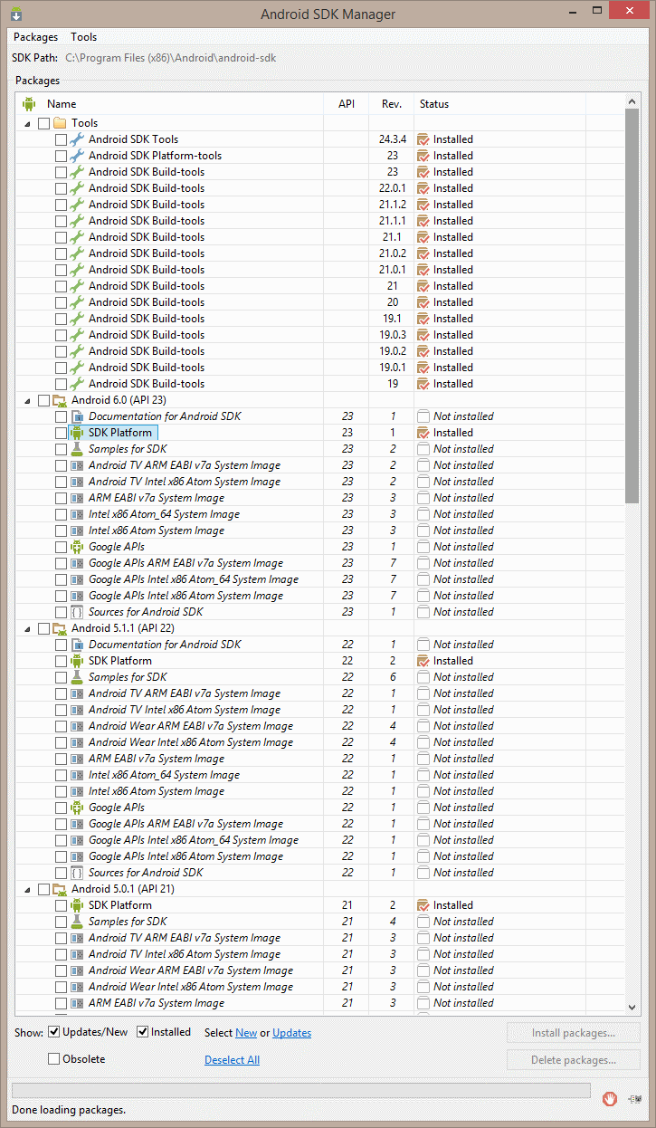Image resolution: width=656 pixels, height=1128 pixels.
Task: Check the Build-tools 23 checkbox
Action: [x=61, y=172]
